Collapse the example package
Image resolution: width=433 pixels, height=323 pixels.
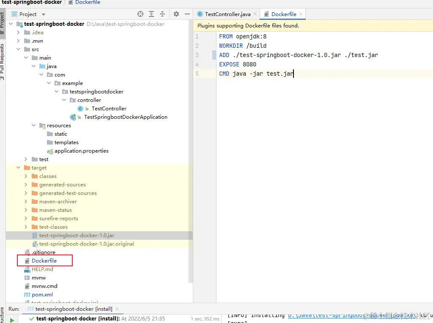coord(49,83)
